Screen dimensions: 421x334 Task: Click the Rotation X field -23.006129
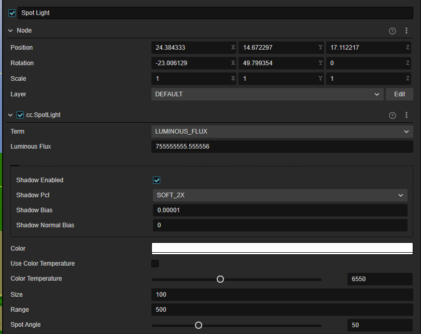(193, 63)
